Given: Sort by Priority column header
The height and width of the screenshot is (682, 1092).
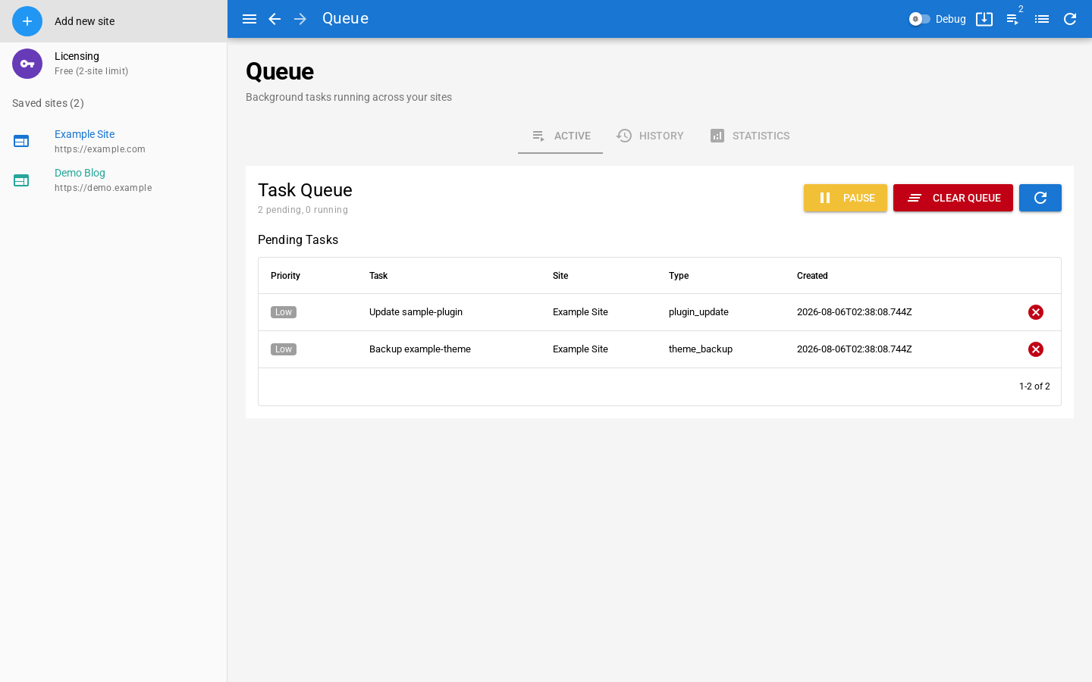Looking at the screenshot, I should tap(285, 276).
